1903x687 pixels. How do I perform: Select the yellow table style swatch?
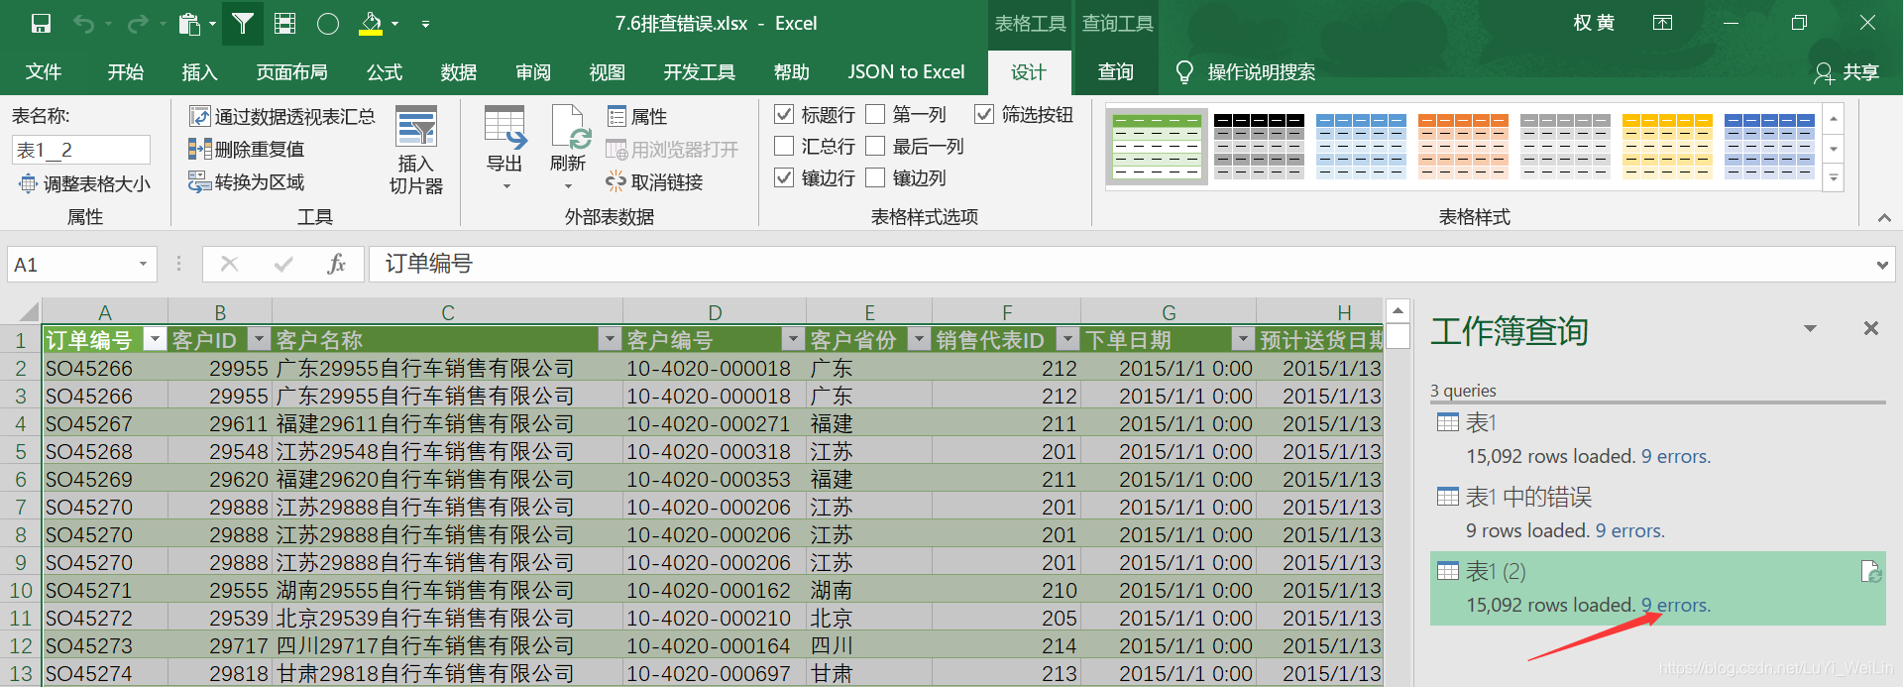[x=1667, y=147]
